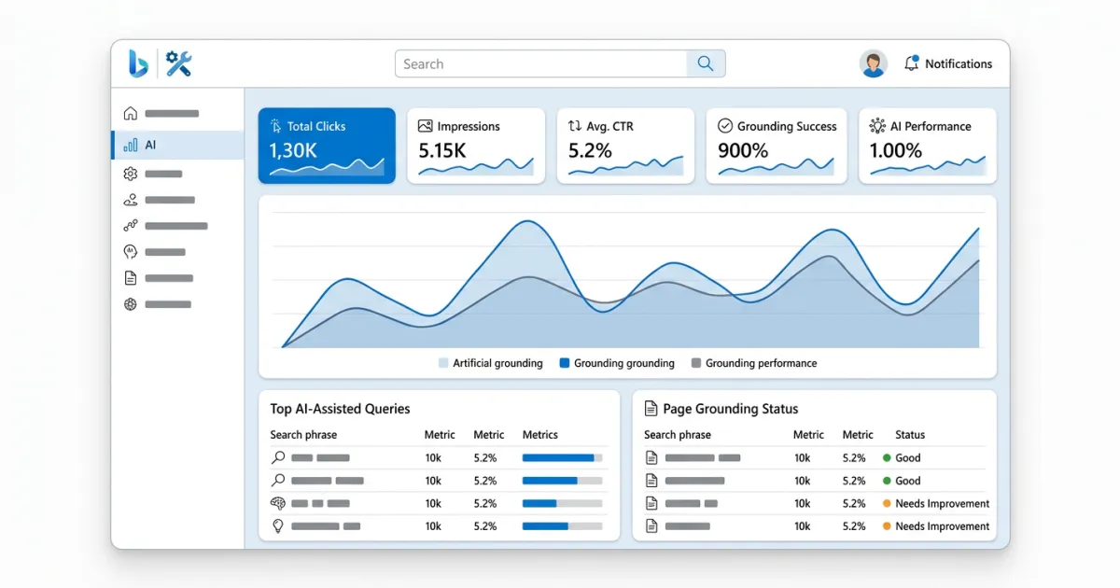Click page icon in last Needs Improvement row
The image size is (1120, 588).
tap(652, 526)
